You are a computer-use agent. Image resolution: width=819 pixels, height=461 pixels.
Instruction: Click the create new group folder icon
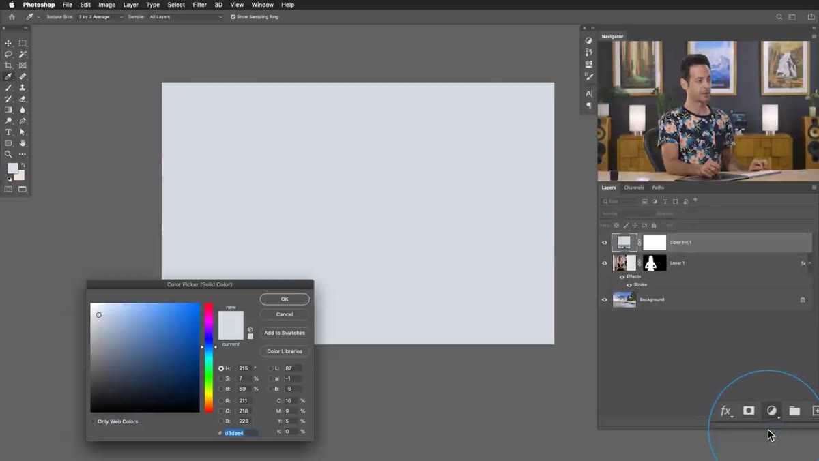pyautogui.click(x=794, y=411)
